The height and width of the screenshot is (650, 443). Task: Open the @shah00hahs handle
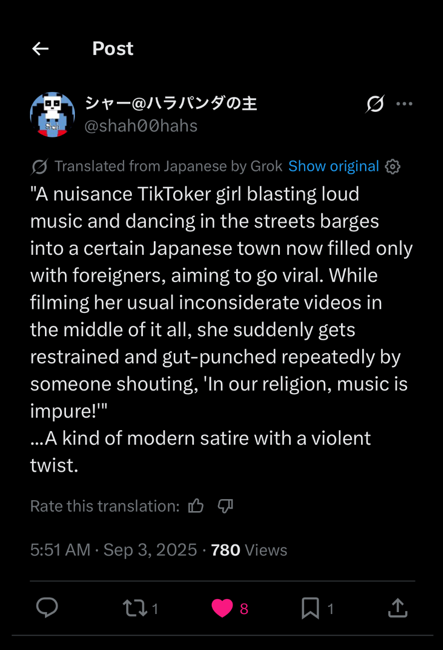141,126
